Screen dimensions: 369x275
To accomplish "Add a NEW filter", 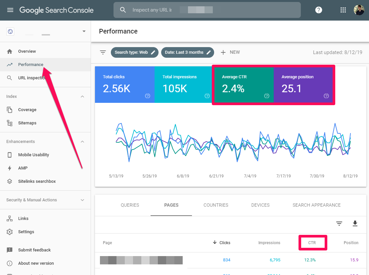I will click(230, 52).
